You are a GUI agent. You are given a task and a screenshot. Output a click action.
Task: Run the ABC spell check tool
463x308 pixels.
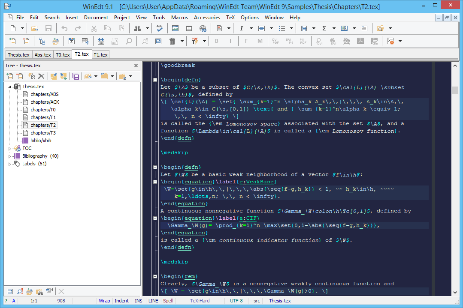(x=160, y=28)
